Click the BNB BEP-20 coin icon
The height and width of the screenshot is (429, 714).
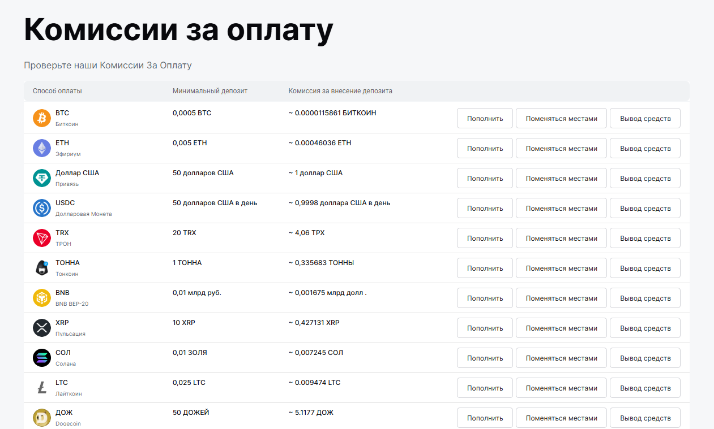[42, 298]
